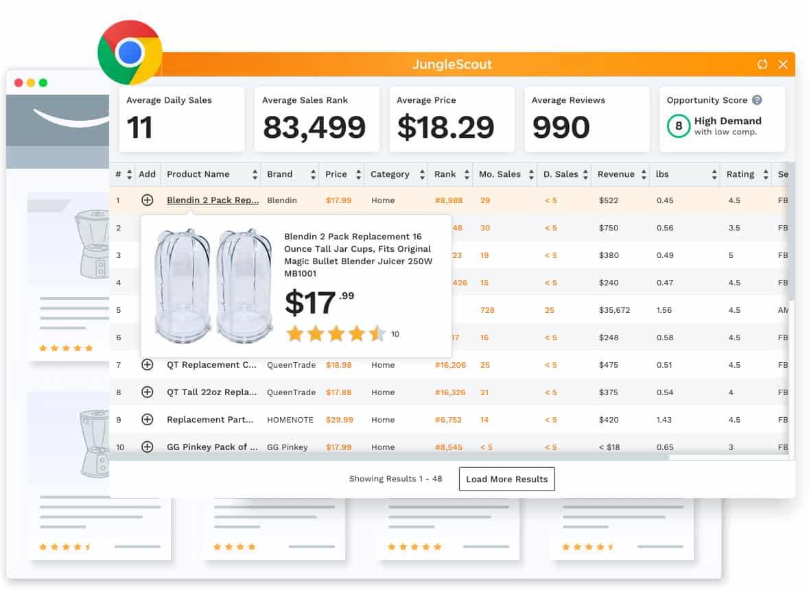Close the JungleScout extension panel

tap(783, 64)
